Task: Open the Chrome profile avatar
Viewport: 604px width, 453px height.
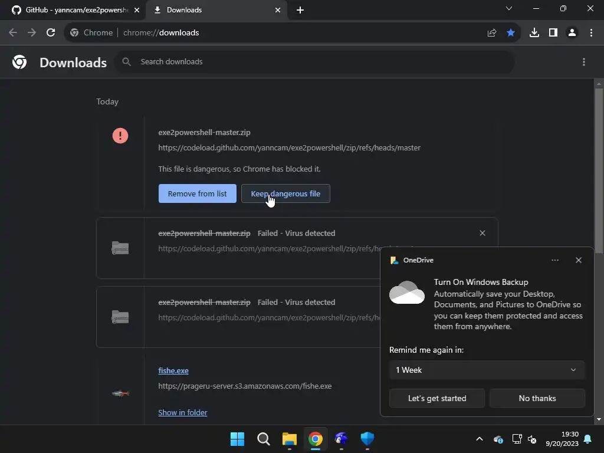Action: pyautogui.click(x=572, y=33)
